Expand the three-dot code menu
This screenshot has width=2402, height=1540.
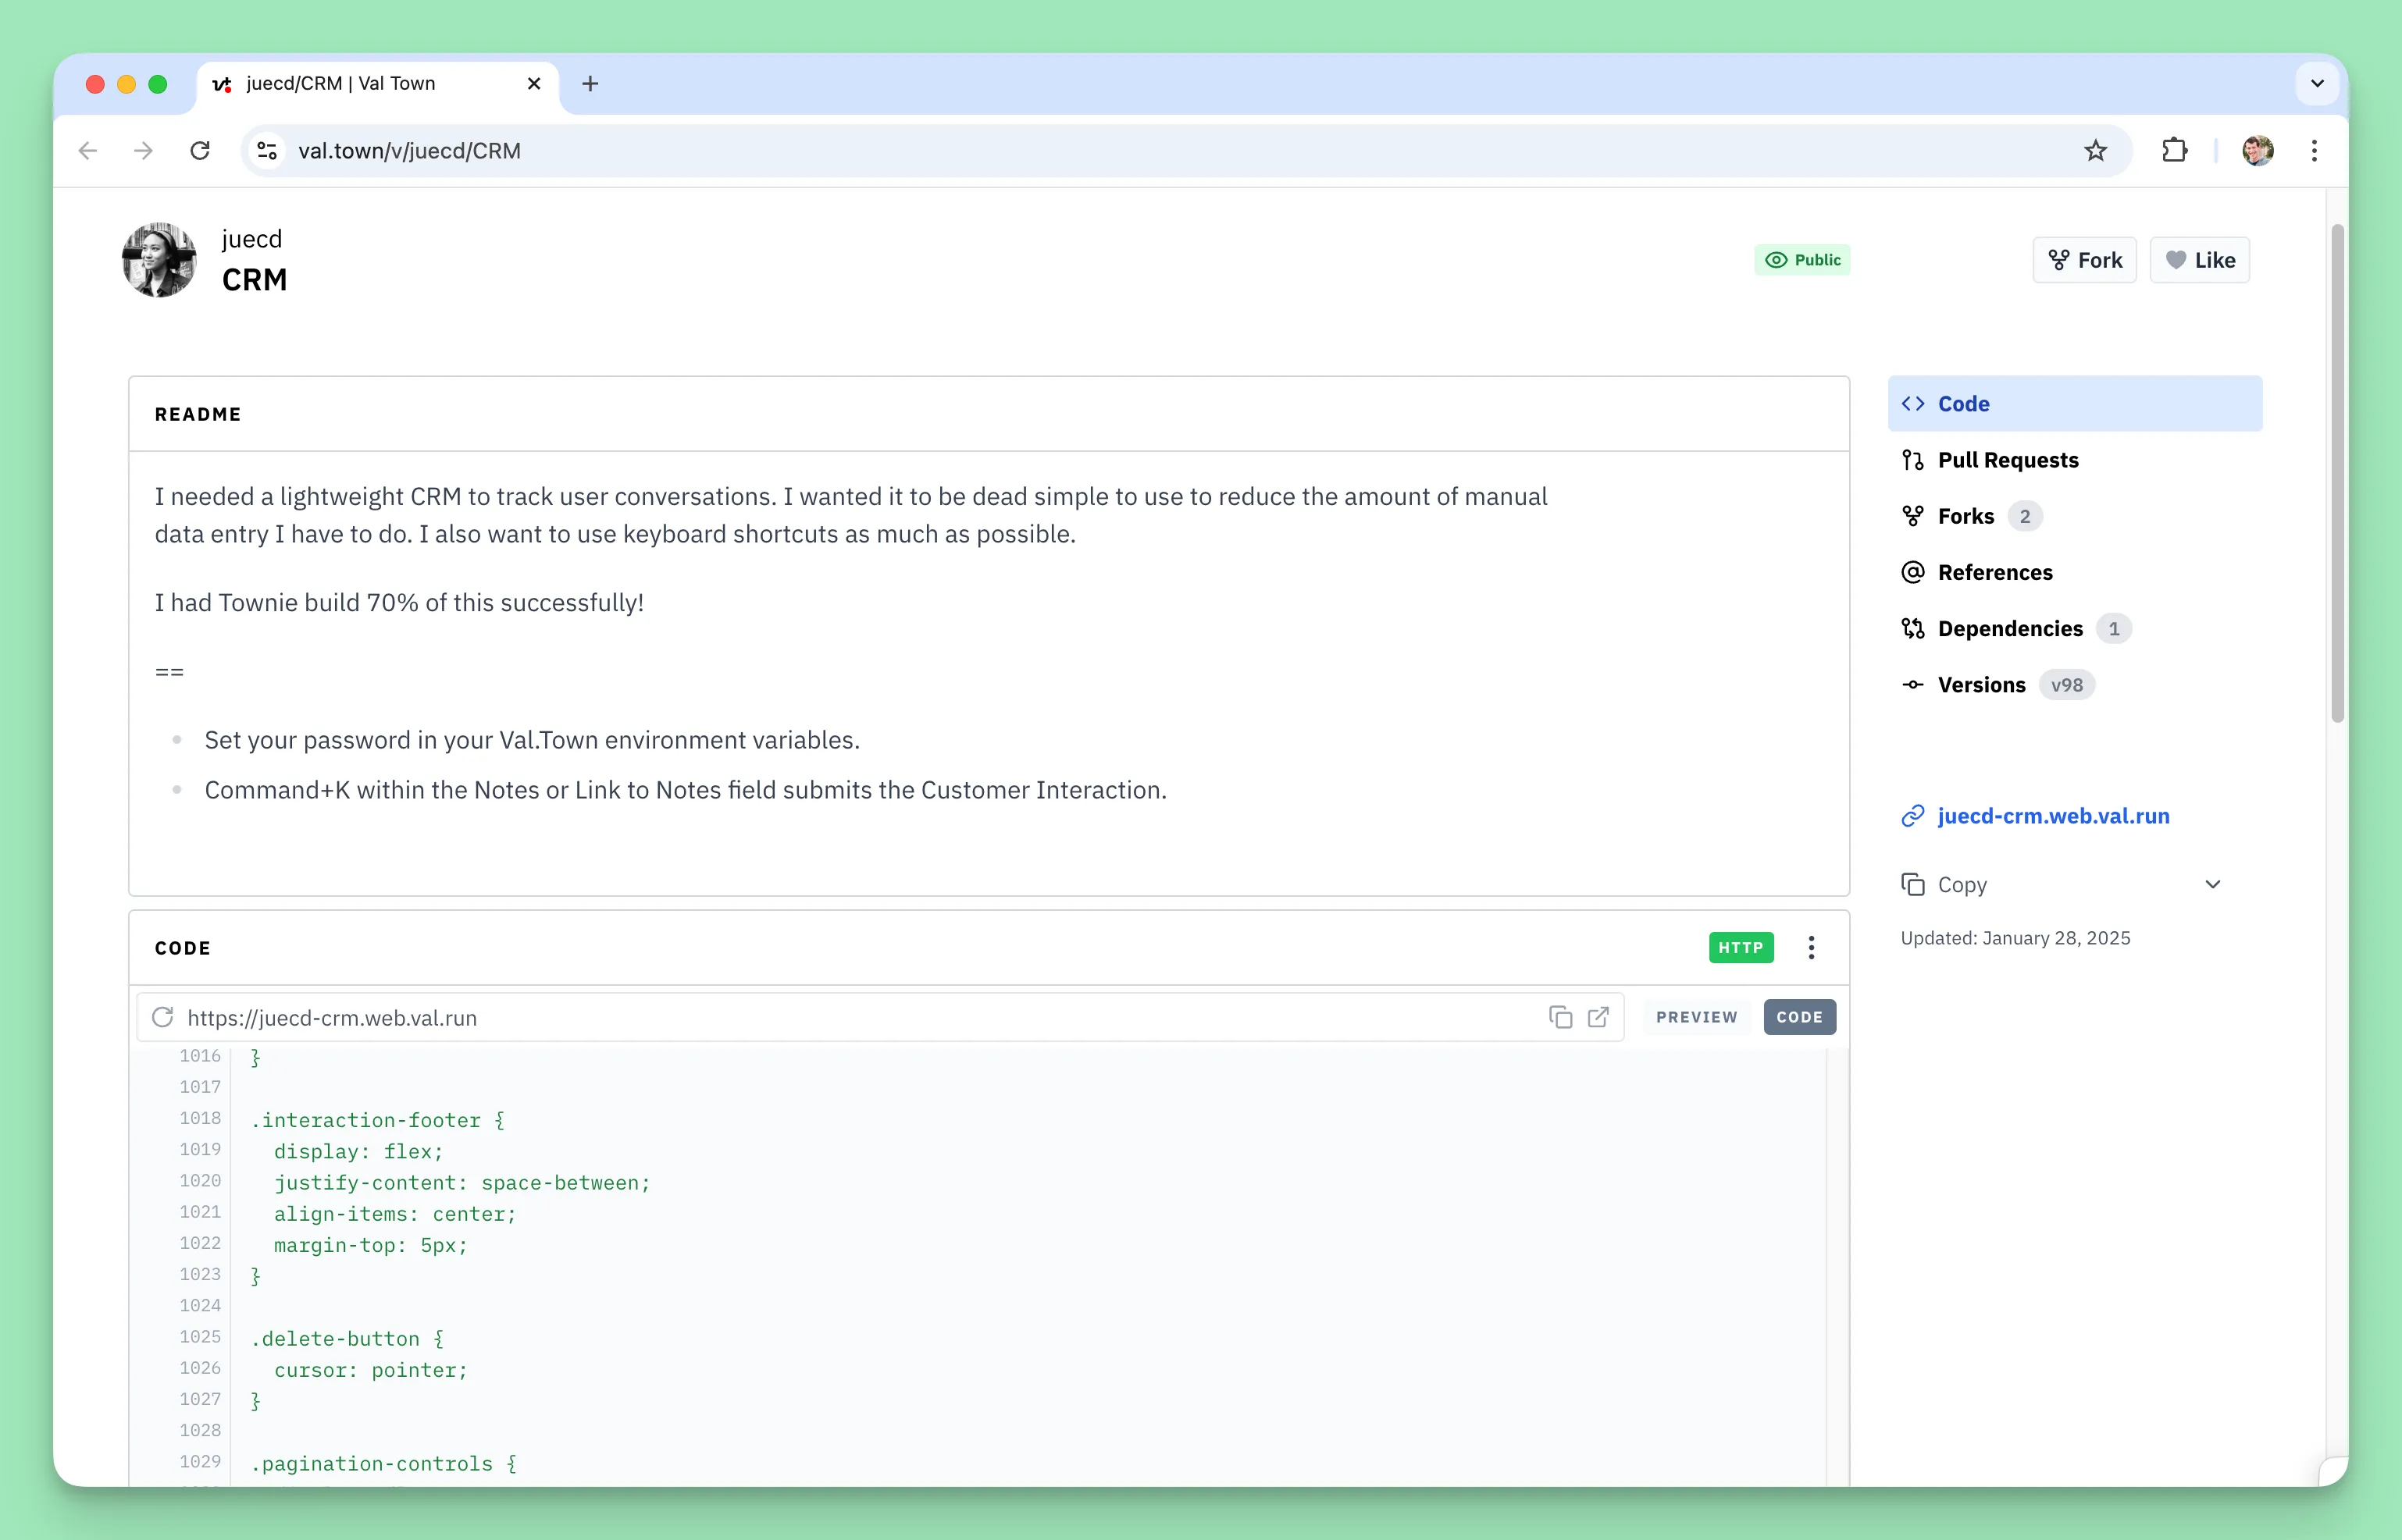pyautogui.click(x=1812, y=947)
